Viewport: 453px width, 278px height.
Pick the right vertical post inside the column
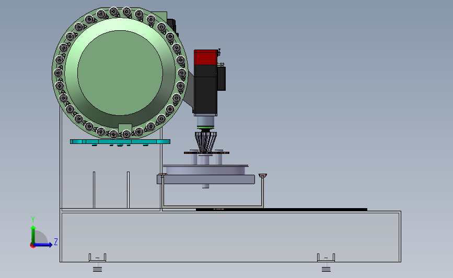coord(129,190)
